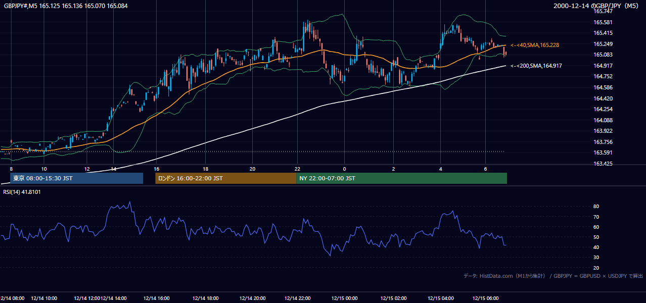Click bottom date label 12/14 22:00
Viewport: 646px width, 303px height.
tap(298, 298)
